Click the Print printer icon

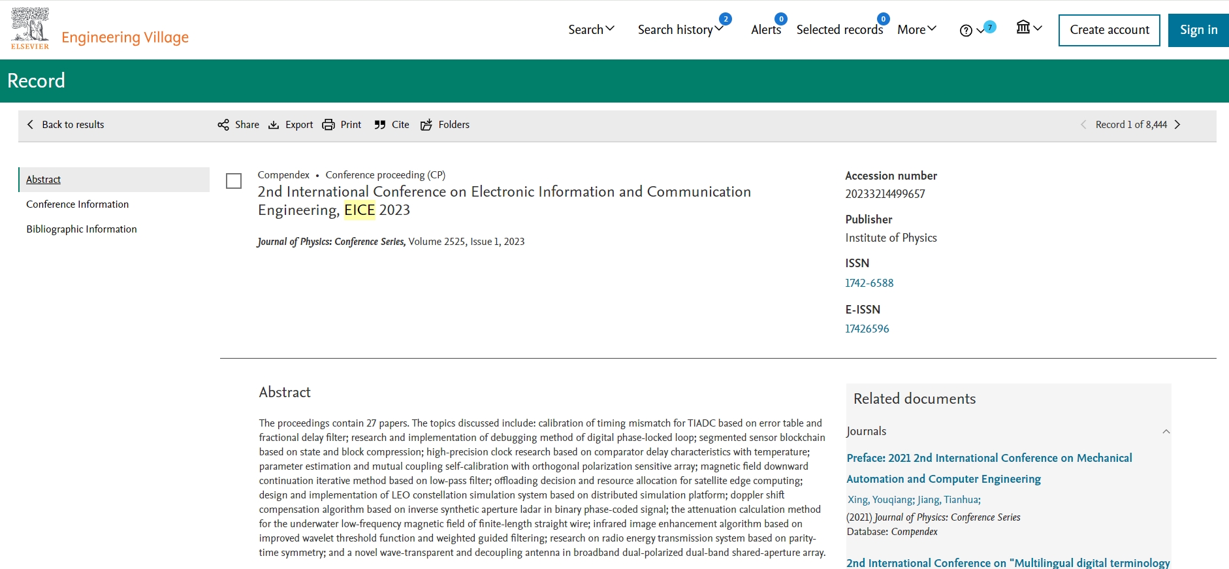click(328, 125)
